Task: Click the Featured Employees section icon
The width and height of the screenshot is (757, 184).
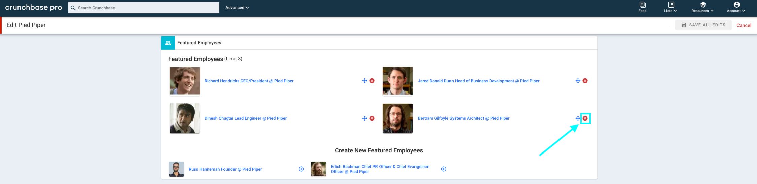Action: (x=168, y=43)
